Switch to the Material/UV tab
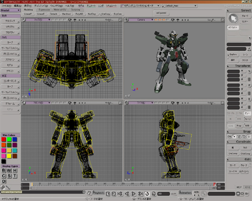 [x=60, y=10]
